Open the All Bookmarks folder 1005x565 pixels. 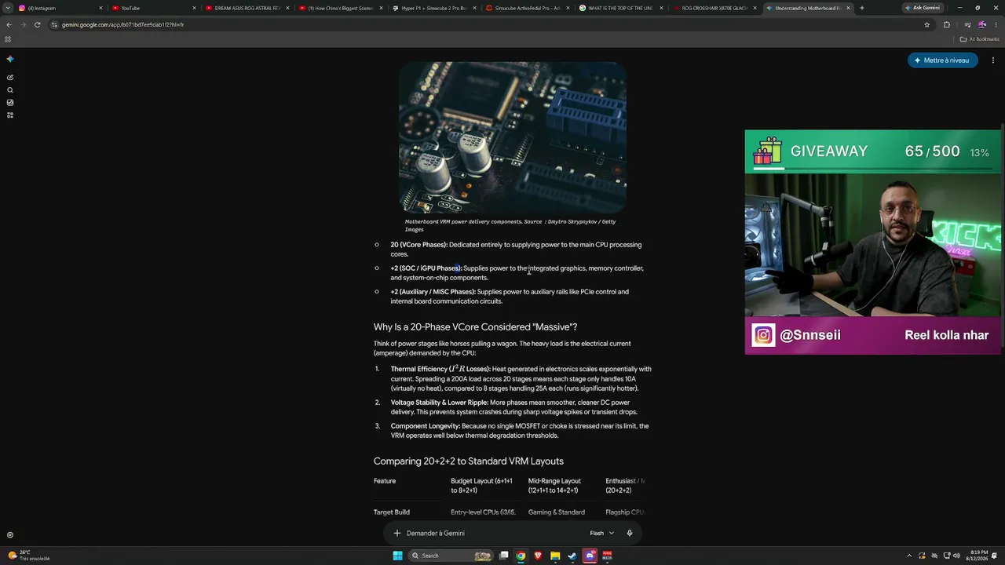tap(979, 39)
